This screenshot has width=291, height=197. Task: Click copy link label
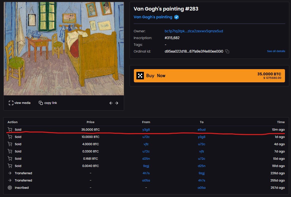(x=51, y=103)
